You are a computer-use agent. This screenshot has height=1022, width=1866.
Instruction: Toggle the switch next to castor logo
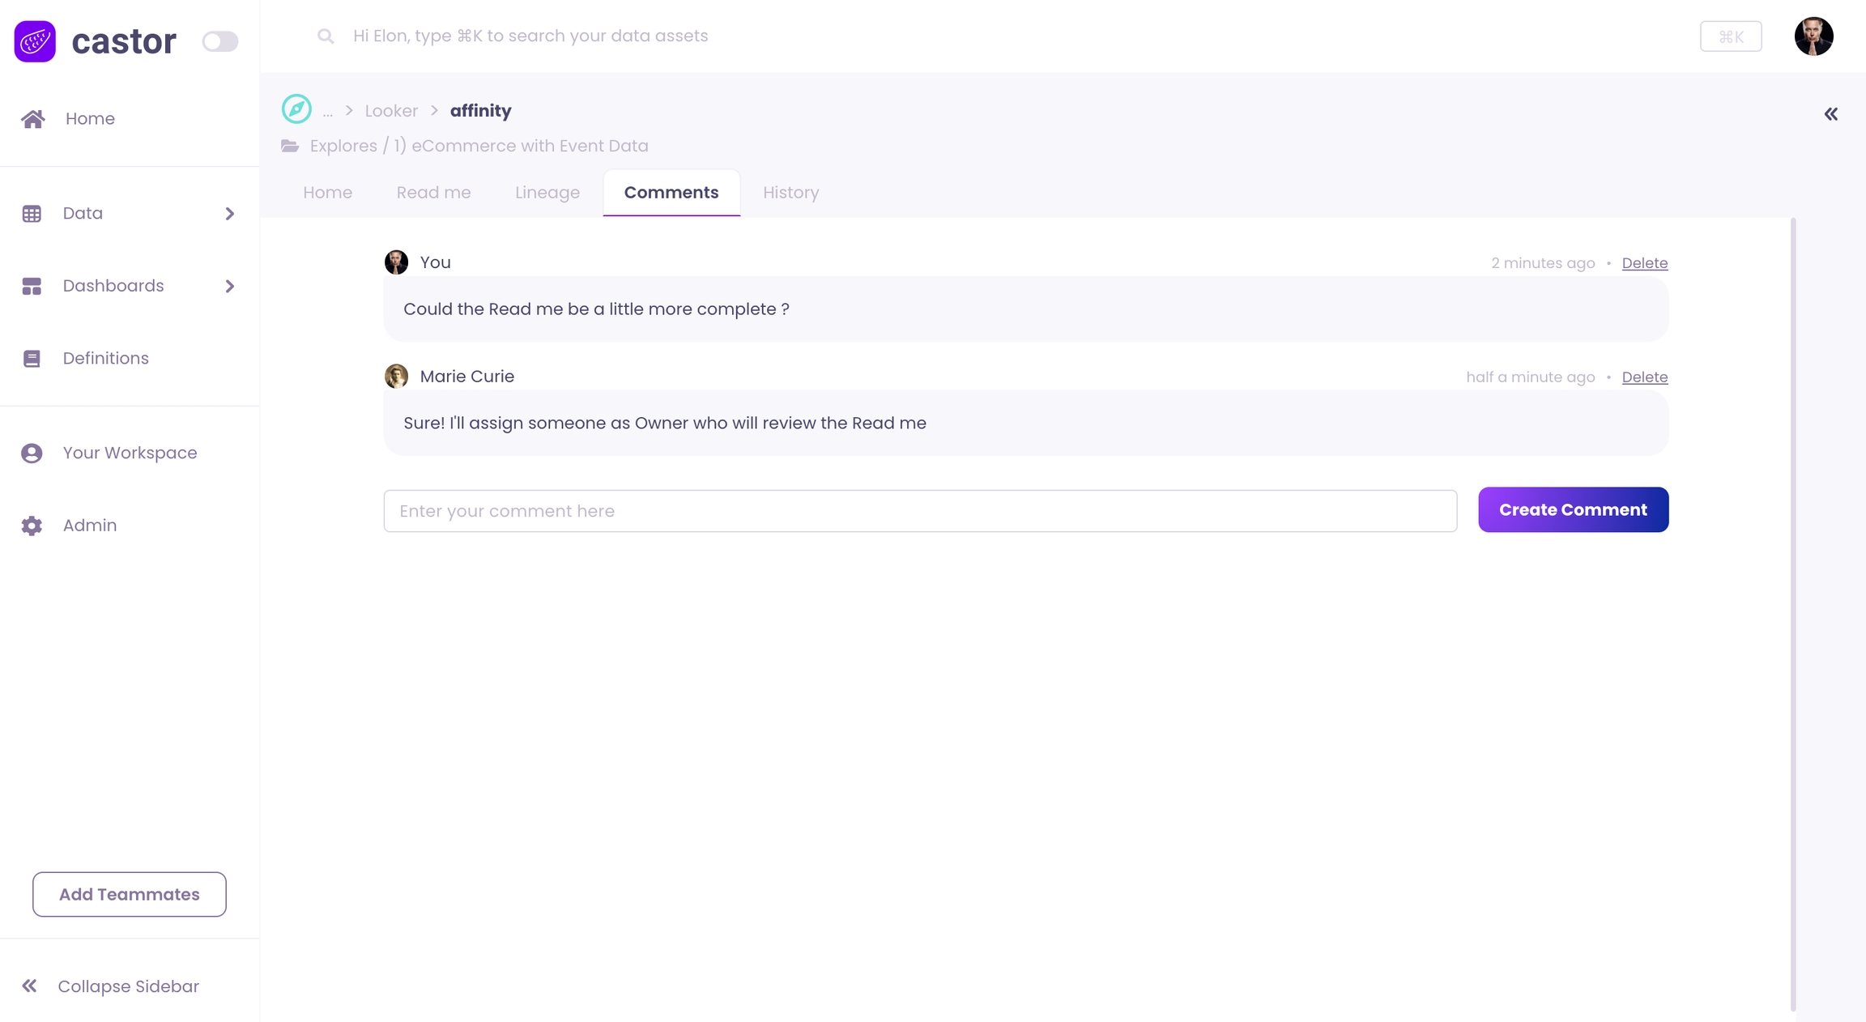coord(219,41)
